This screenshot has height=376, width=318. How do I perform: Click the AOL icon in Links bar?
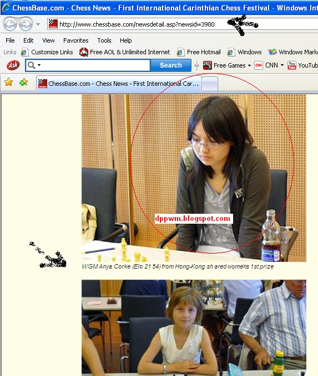(x=84, y=52)
